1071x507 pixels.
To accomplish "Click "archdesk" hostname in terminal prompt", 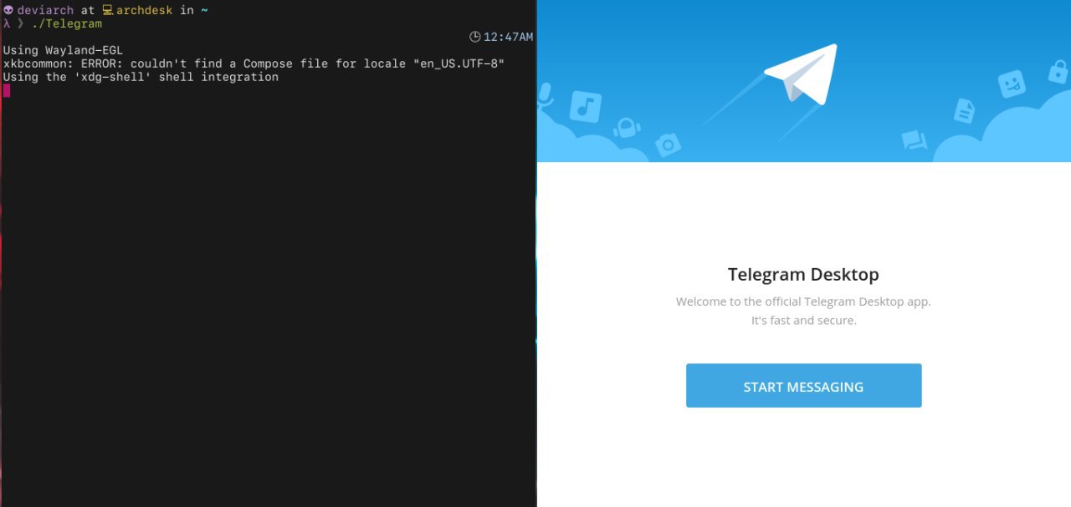I will 144,10.
